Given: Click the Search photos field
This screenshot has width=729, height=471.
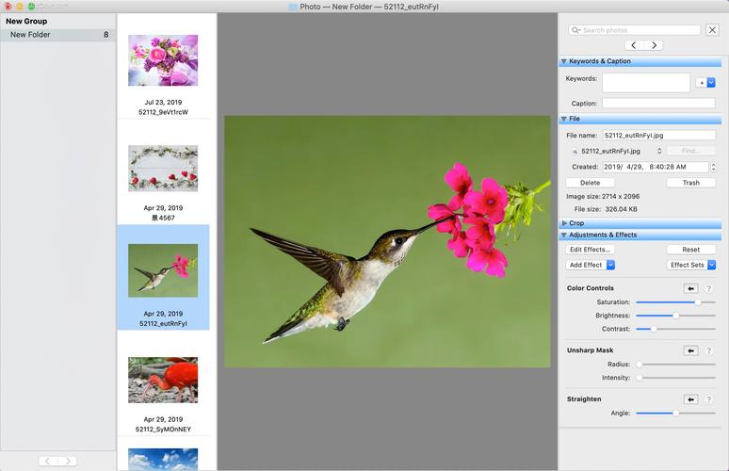Looking at the screenshot, I should 634,30.
